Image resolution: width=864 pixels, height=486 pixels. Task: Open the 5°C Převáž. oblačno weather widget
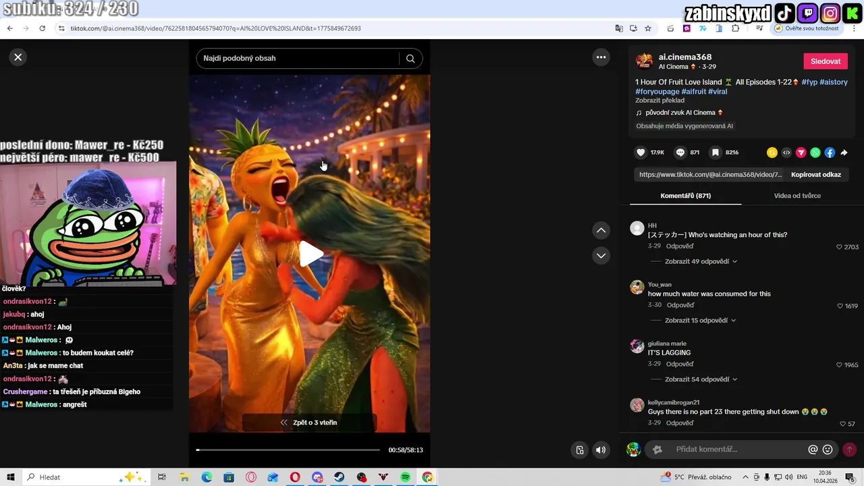tap(697, 477)
